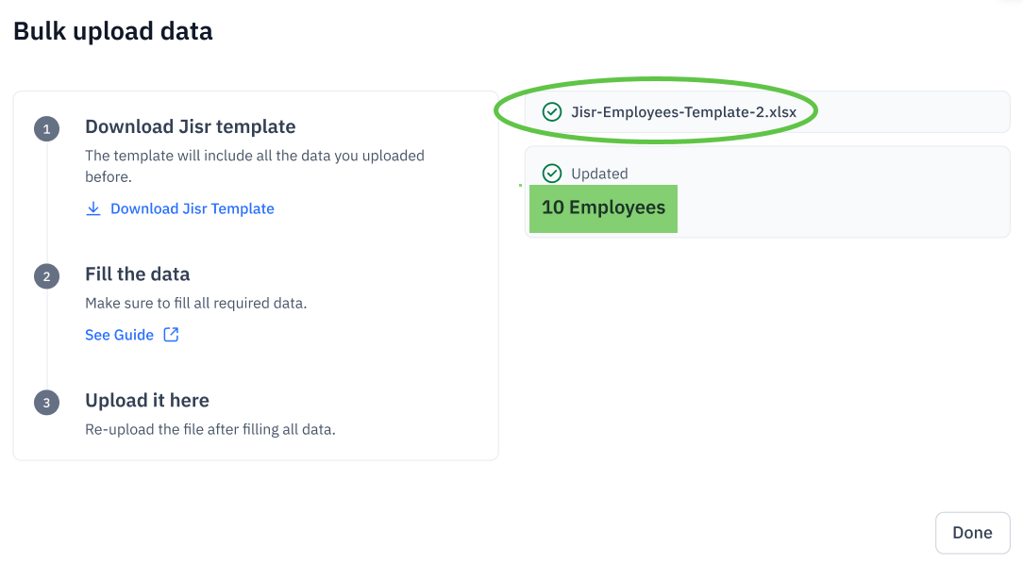The image size is (1023, 564).
Task: Click the step 1 number circle
Action: tap(46, 128)
